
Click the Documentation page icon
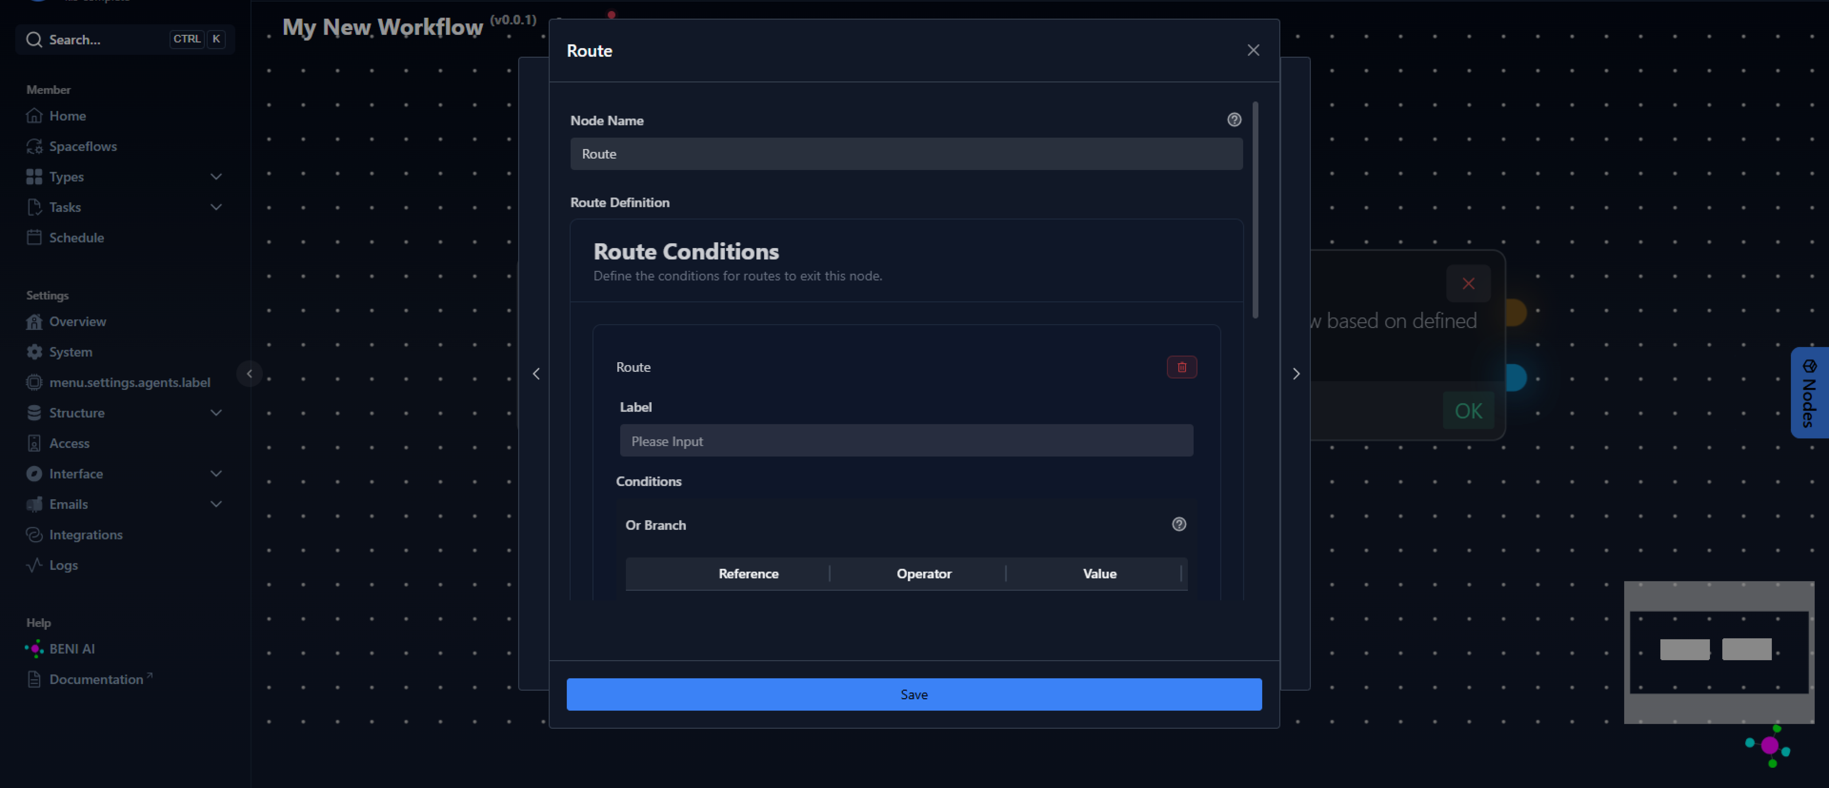(x=34, y=680)
